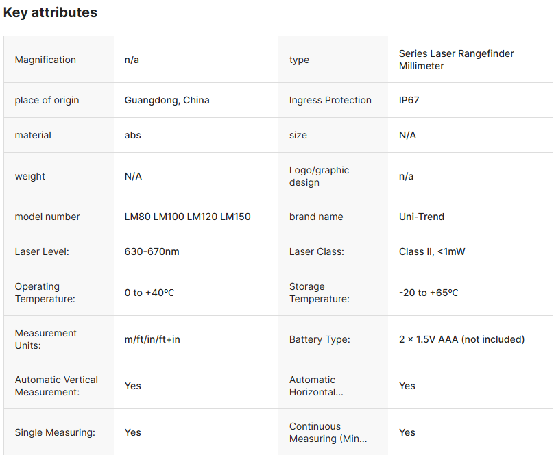Click the "Key attributes" heading
The width and height of the screenshot is (554, 455).
click(x=50, y=12)
